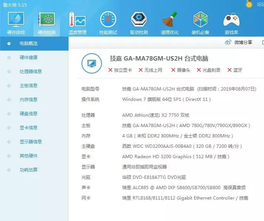The image size is (264, 221).
Task: Click RTL8168/8111/8112 Gigabit Ethernet Controller value
Action: 185,198
